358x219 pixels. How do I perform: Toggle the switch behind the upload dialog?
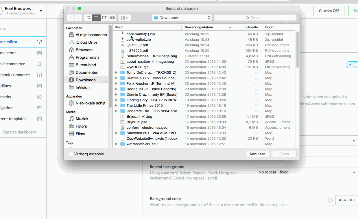click(x=352, y=65)
